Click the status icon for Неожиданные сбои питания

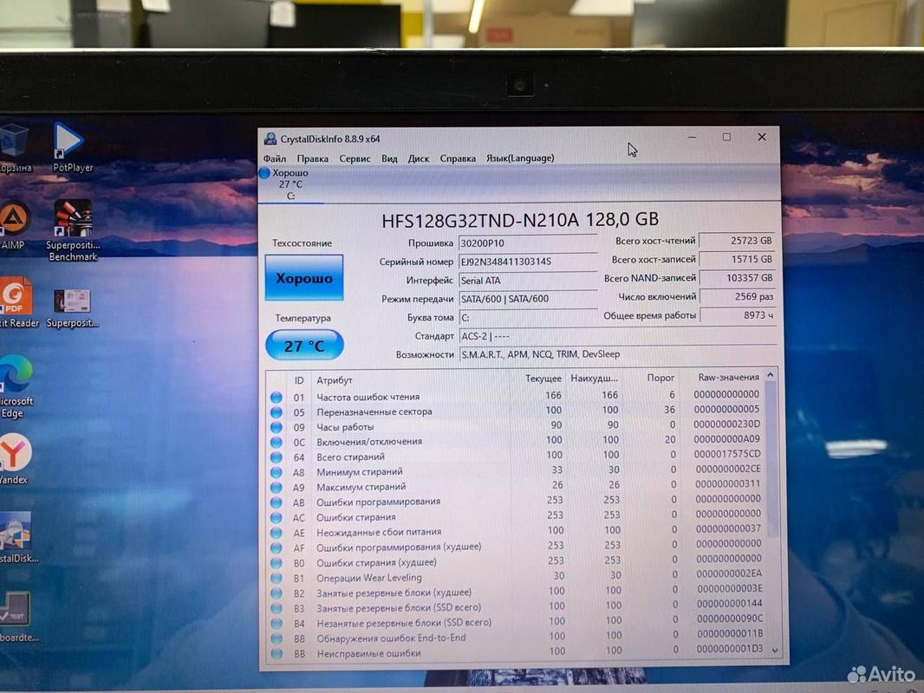[276, 534]
